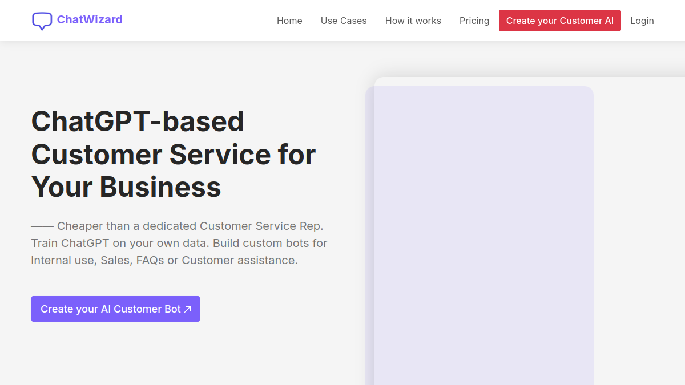
Task: Click the 'Customer Service for' headline line
Action: coord(174,155)
